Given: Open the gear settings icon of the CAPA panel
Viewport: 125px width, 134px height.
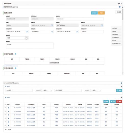Looking at the screenshot, I should 121,83.
